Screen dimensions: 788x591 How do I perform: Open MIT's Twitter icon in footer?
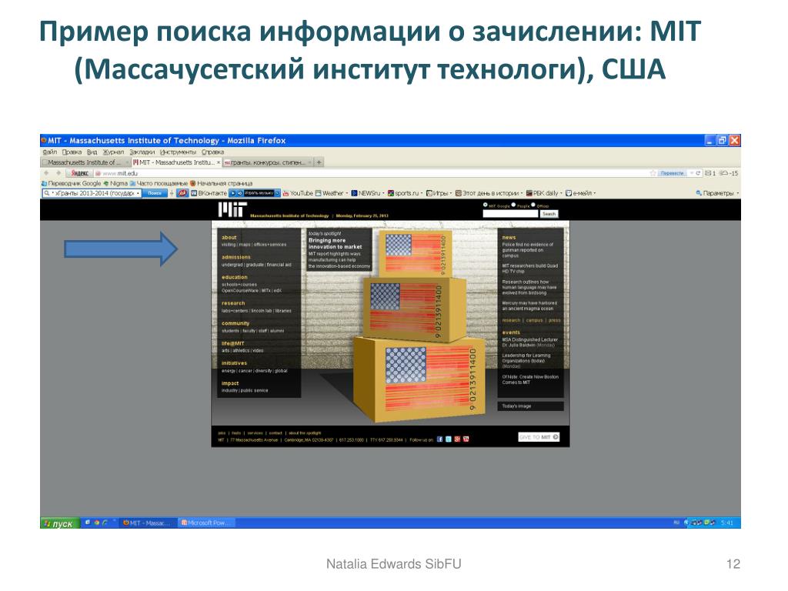(x=449, y=439)
